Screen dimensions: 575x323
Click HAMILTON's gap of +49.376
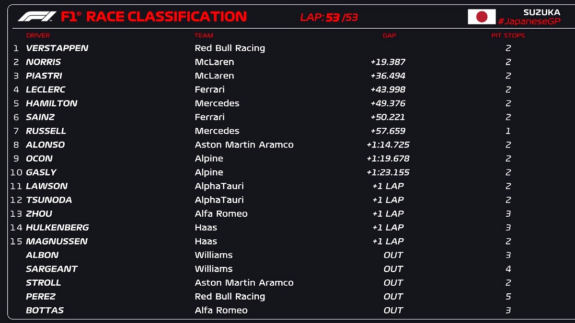[388, 103]
